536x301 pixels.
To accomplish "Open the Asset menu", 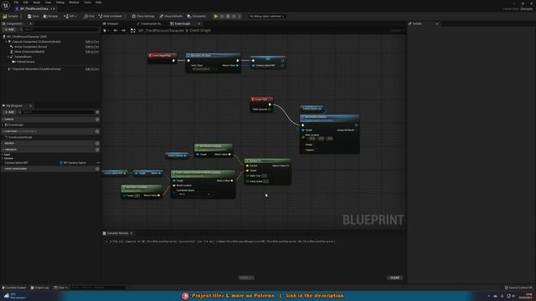I will [37, 3].
